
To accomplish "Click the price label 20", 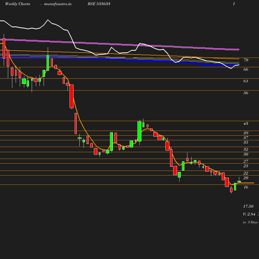I will point(246,178).
